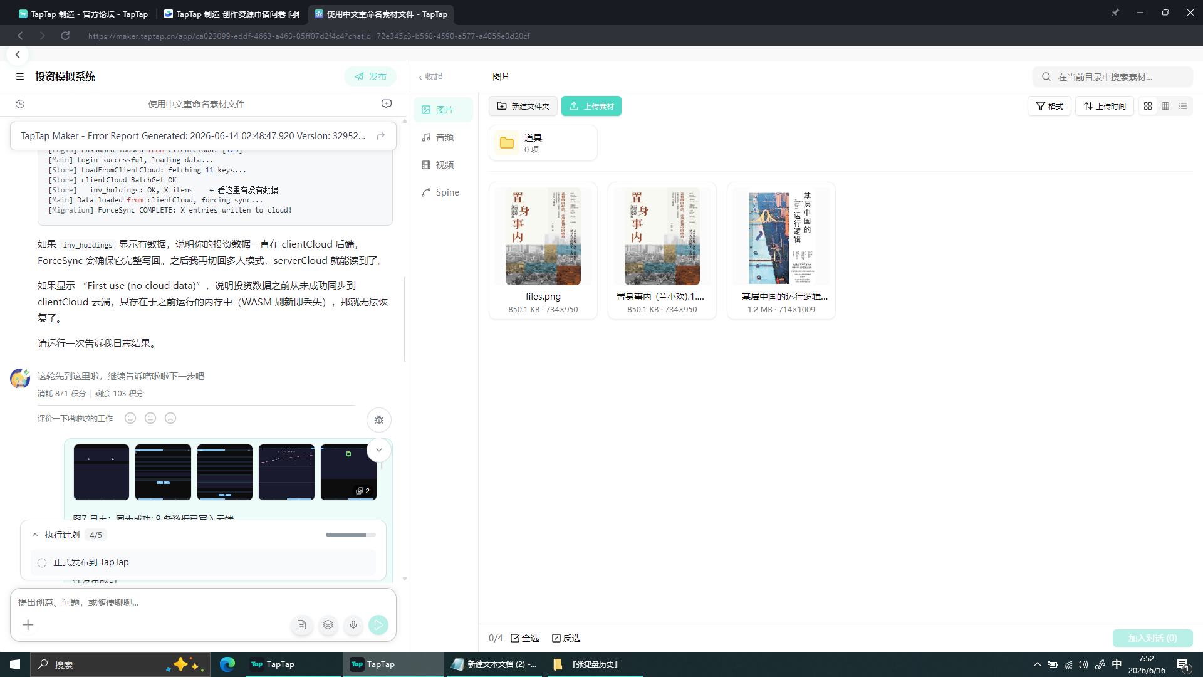
Task: Switch to 创作资源申请问卷 tab
Action: click(x=232, y=14)
